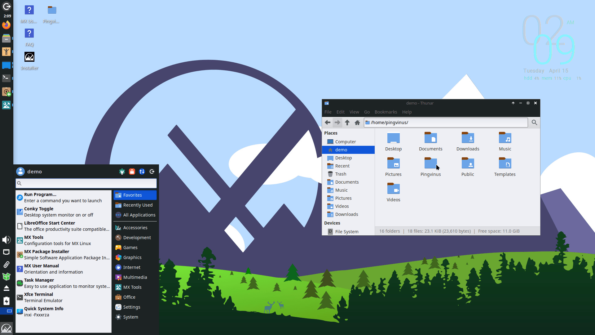The image size is (595, 335).
Task: Open the Office category
Action: [x=135, y=297]
